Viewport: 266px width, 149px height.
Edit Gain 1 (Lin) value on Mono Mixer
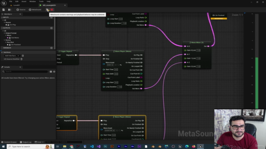(x=198, y=58)
